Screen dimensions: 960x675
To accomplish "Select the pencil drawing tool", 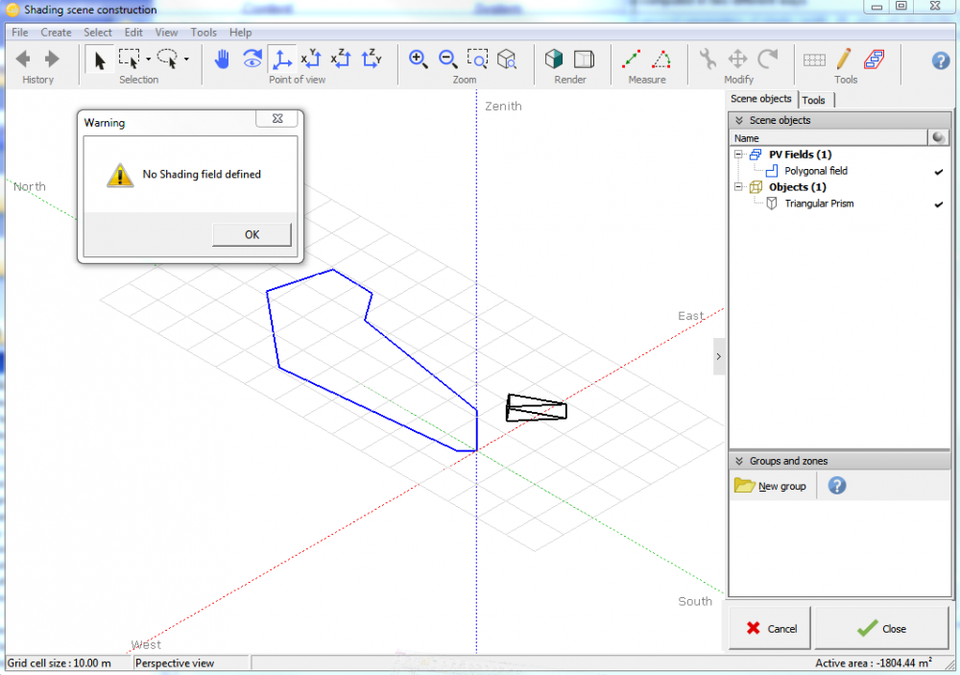I will click(844, 60).
